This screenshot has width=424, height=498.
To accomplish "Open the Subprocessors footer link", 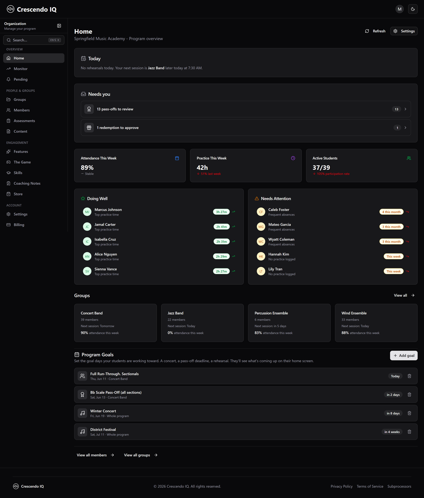I will pyautogui.click(x=399, y=486).
